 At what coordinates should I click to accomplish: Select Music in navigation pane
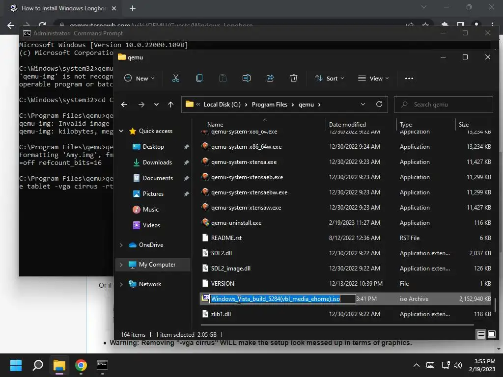[x=150, y=209]
